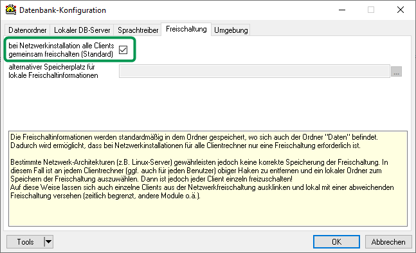
Task: Minimize the Datenbank-Konfiguration window
Action: pos(342,10)
